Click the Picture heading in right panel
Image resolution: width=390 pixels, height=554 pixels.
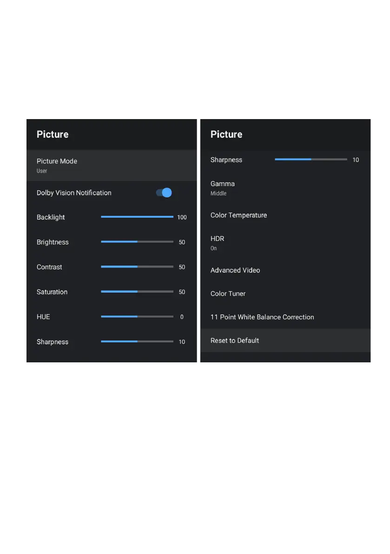[226, 134]
